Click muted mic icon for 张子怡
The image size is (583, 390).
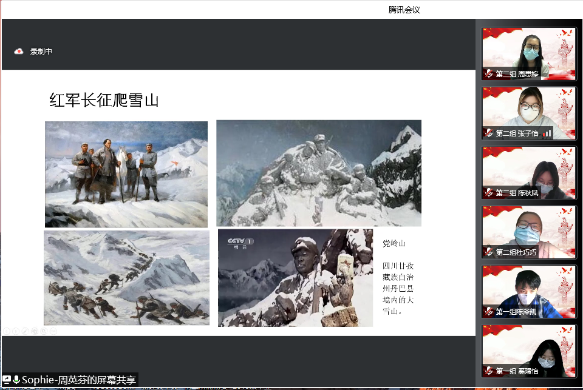coord(489,133)
